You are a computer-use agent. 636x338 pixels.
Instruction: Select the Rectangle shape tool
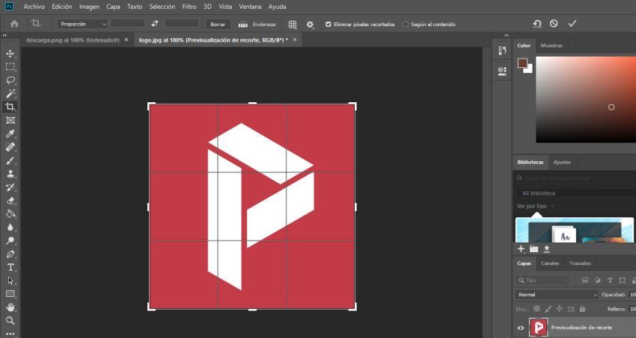(10, 294)
